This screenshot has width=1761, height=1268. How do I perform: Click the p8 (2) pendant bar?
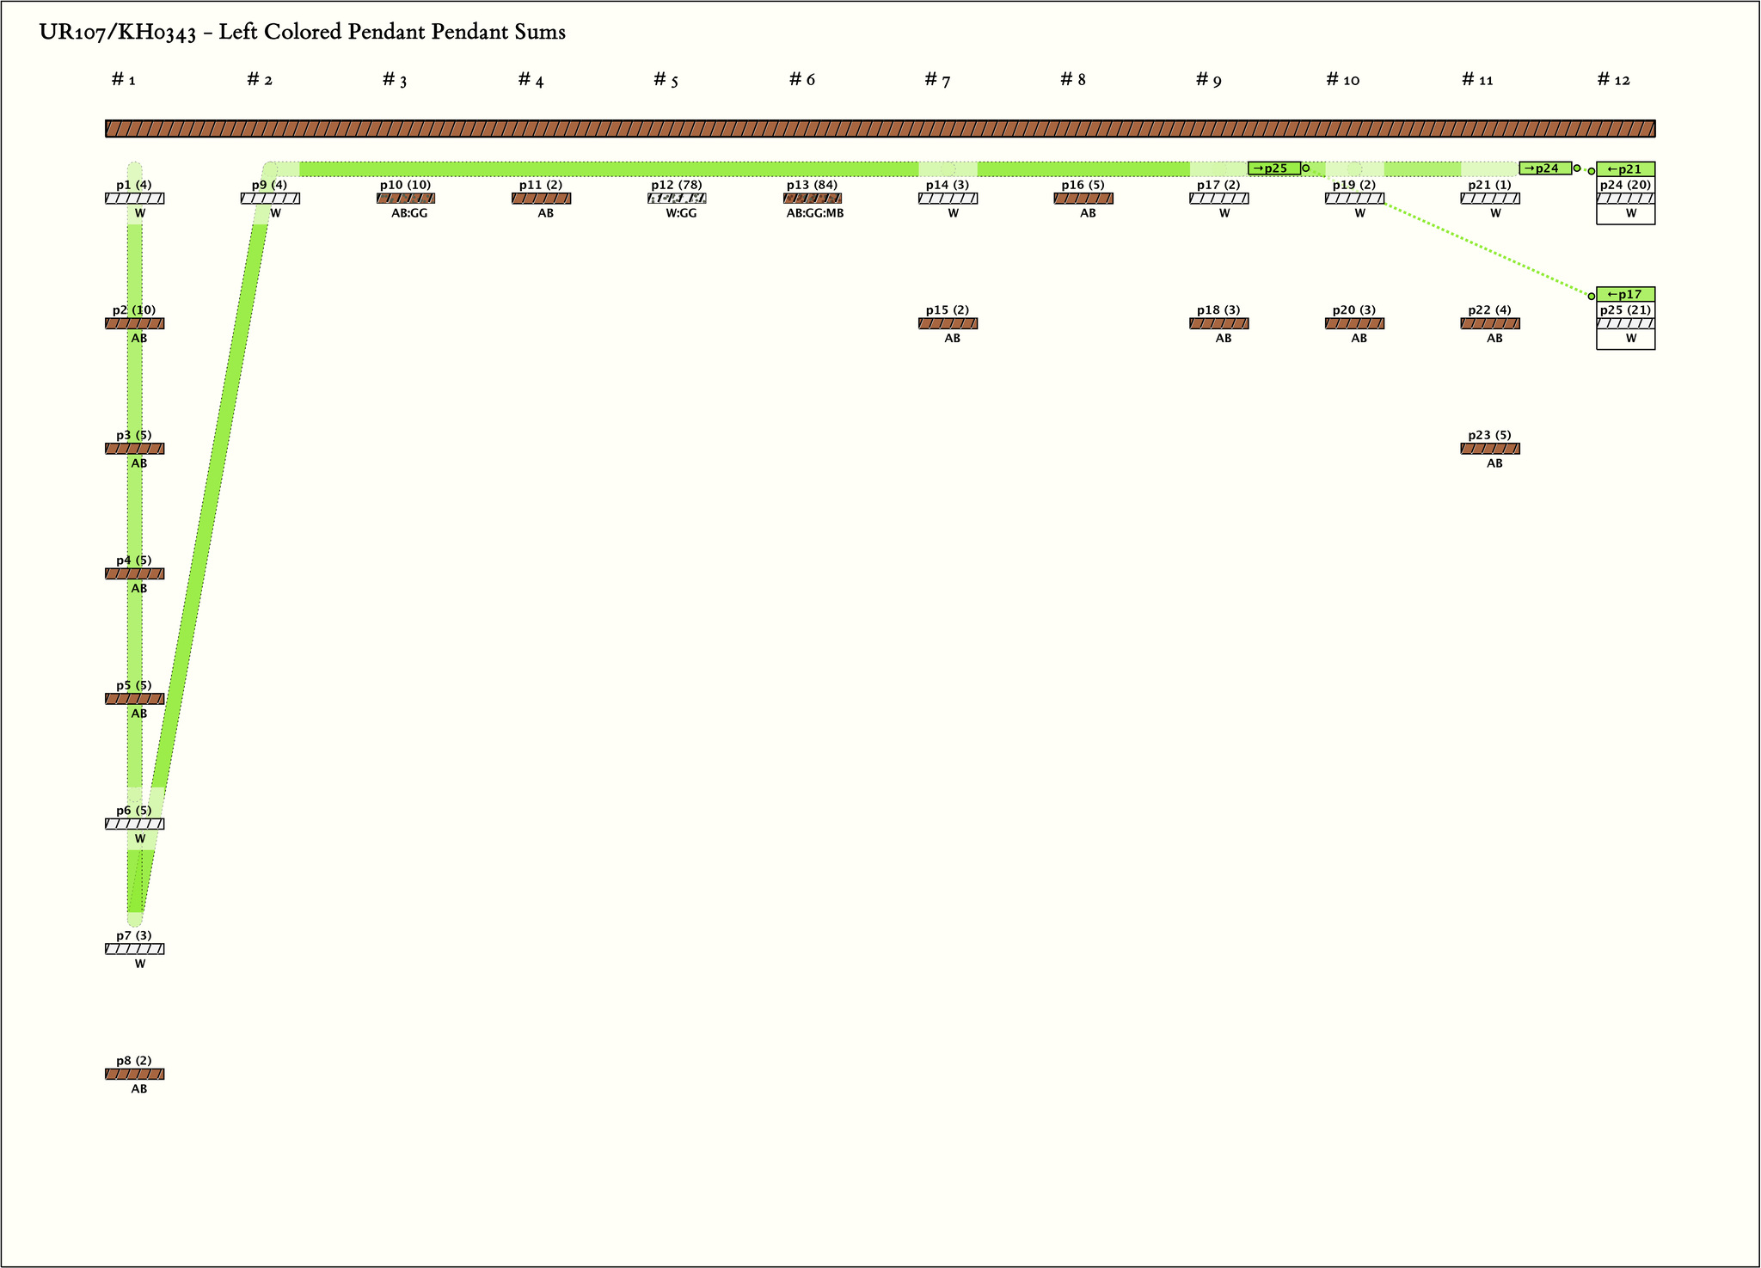(x=135, y=1075)
